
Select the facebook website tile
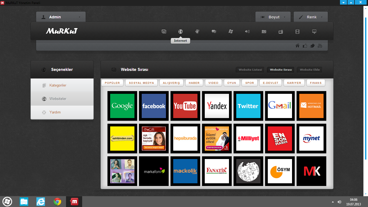[x=154, y=106]
